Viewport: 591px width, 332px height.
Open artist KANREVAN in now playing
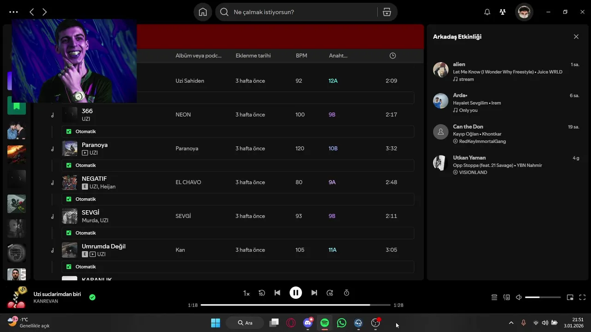coord(46,301)
